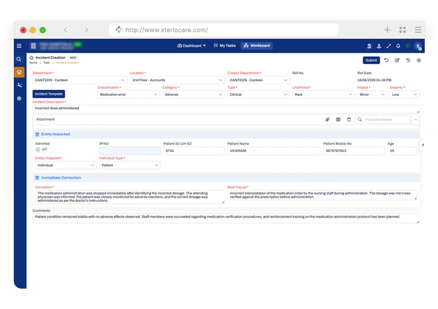The width and height of the screenshot is (438, 309).
Task: Capture a photo with the camera icon
Action: [338, 119]
